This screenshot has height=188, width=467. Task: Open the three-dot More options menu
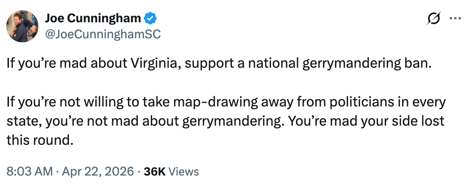[x=454, y=19]
